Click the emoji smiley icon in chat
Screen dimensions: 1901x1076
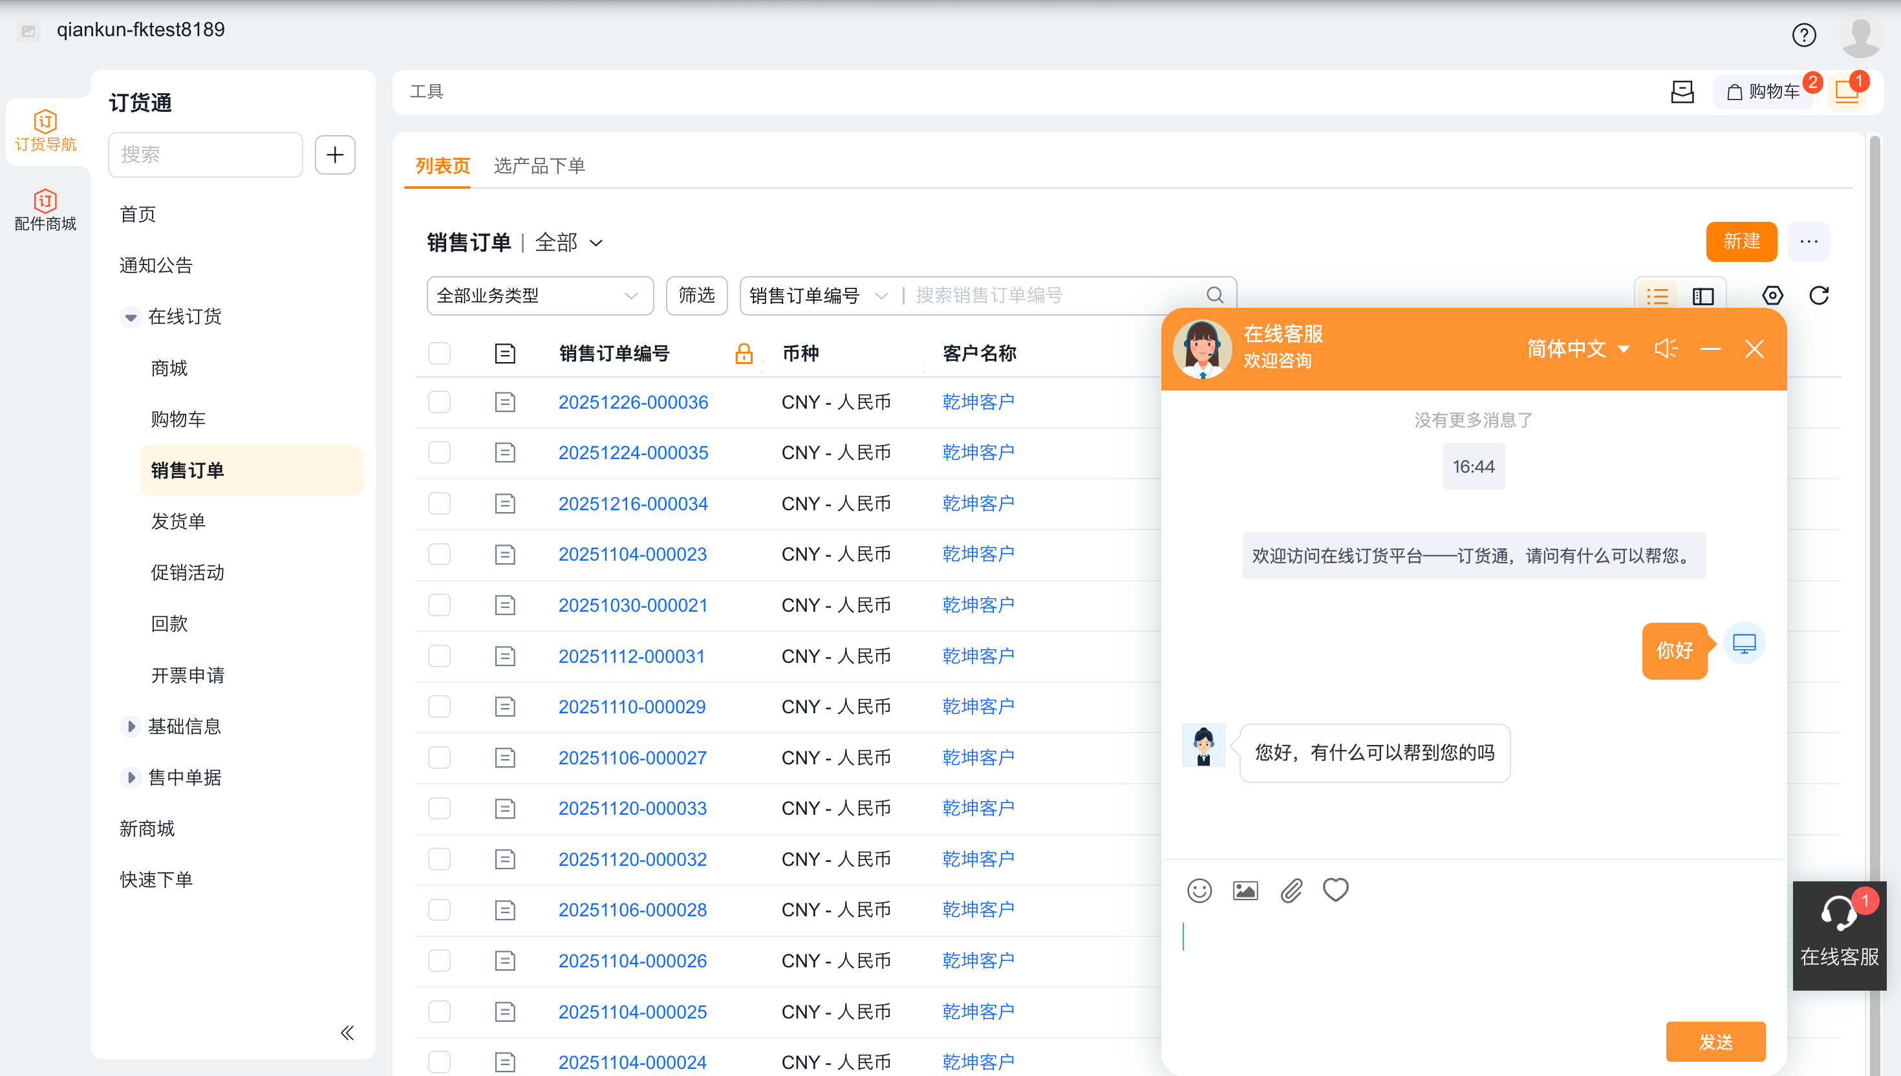pyautogui.click(x=1199, y=890)
